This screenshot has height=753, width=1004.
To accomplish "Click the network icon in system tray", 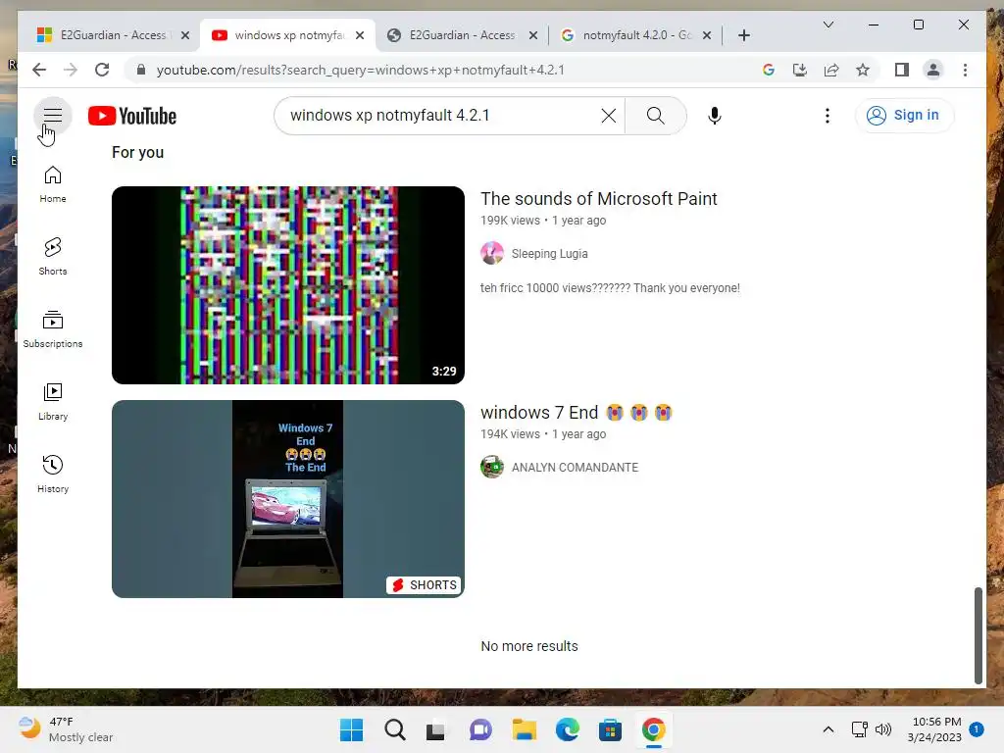I will click(859, 729).
